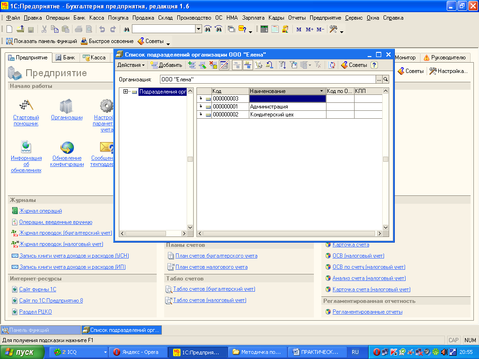Click the refresh list icon
This screenshot has height=359, width=479.
tap(332, 65)
